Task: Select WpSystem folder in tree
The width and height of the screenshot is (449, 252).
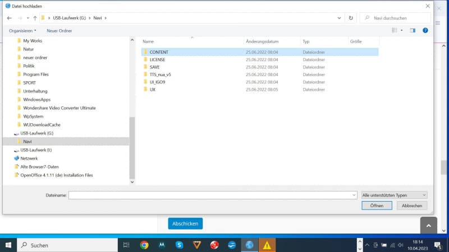Action: pos(33,116)
